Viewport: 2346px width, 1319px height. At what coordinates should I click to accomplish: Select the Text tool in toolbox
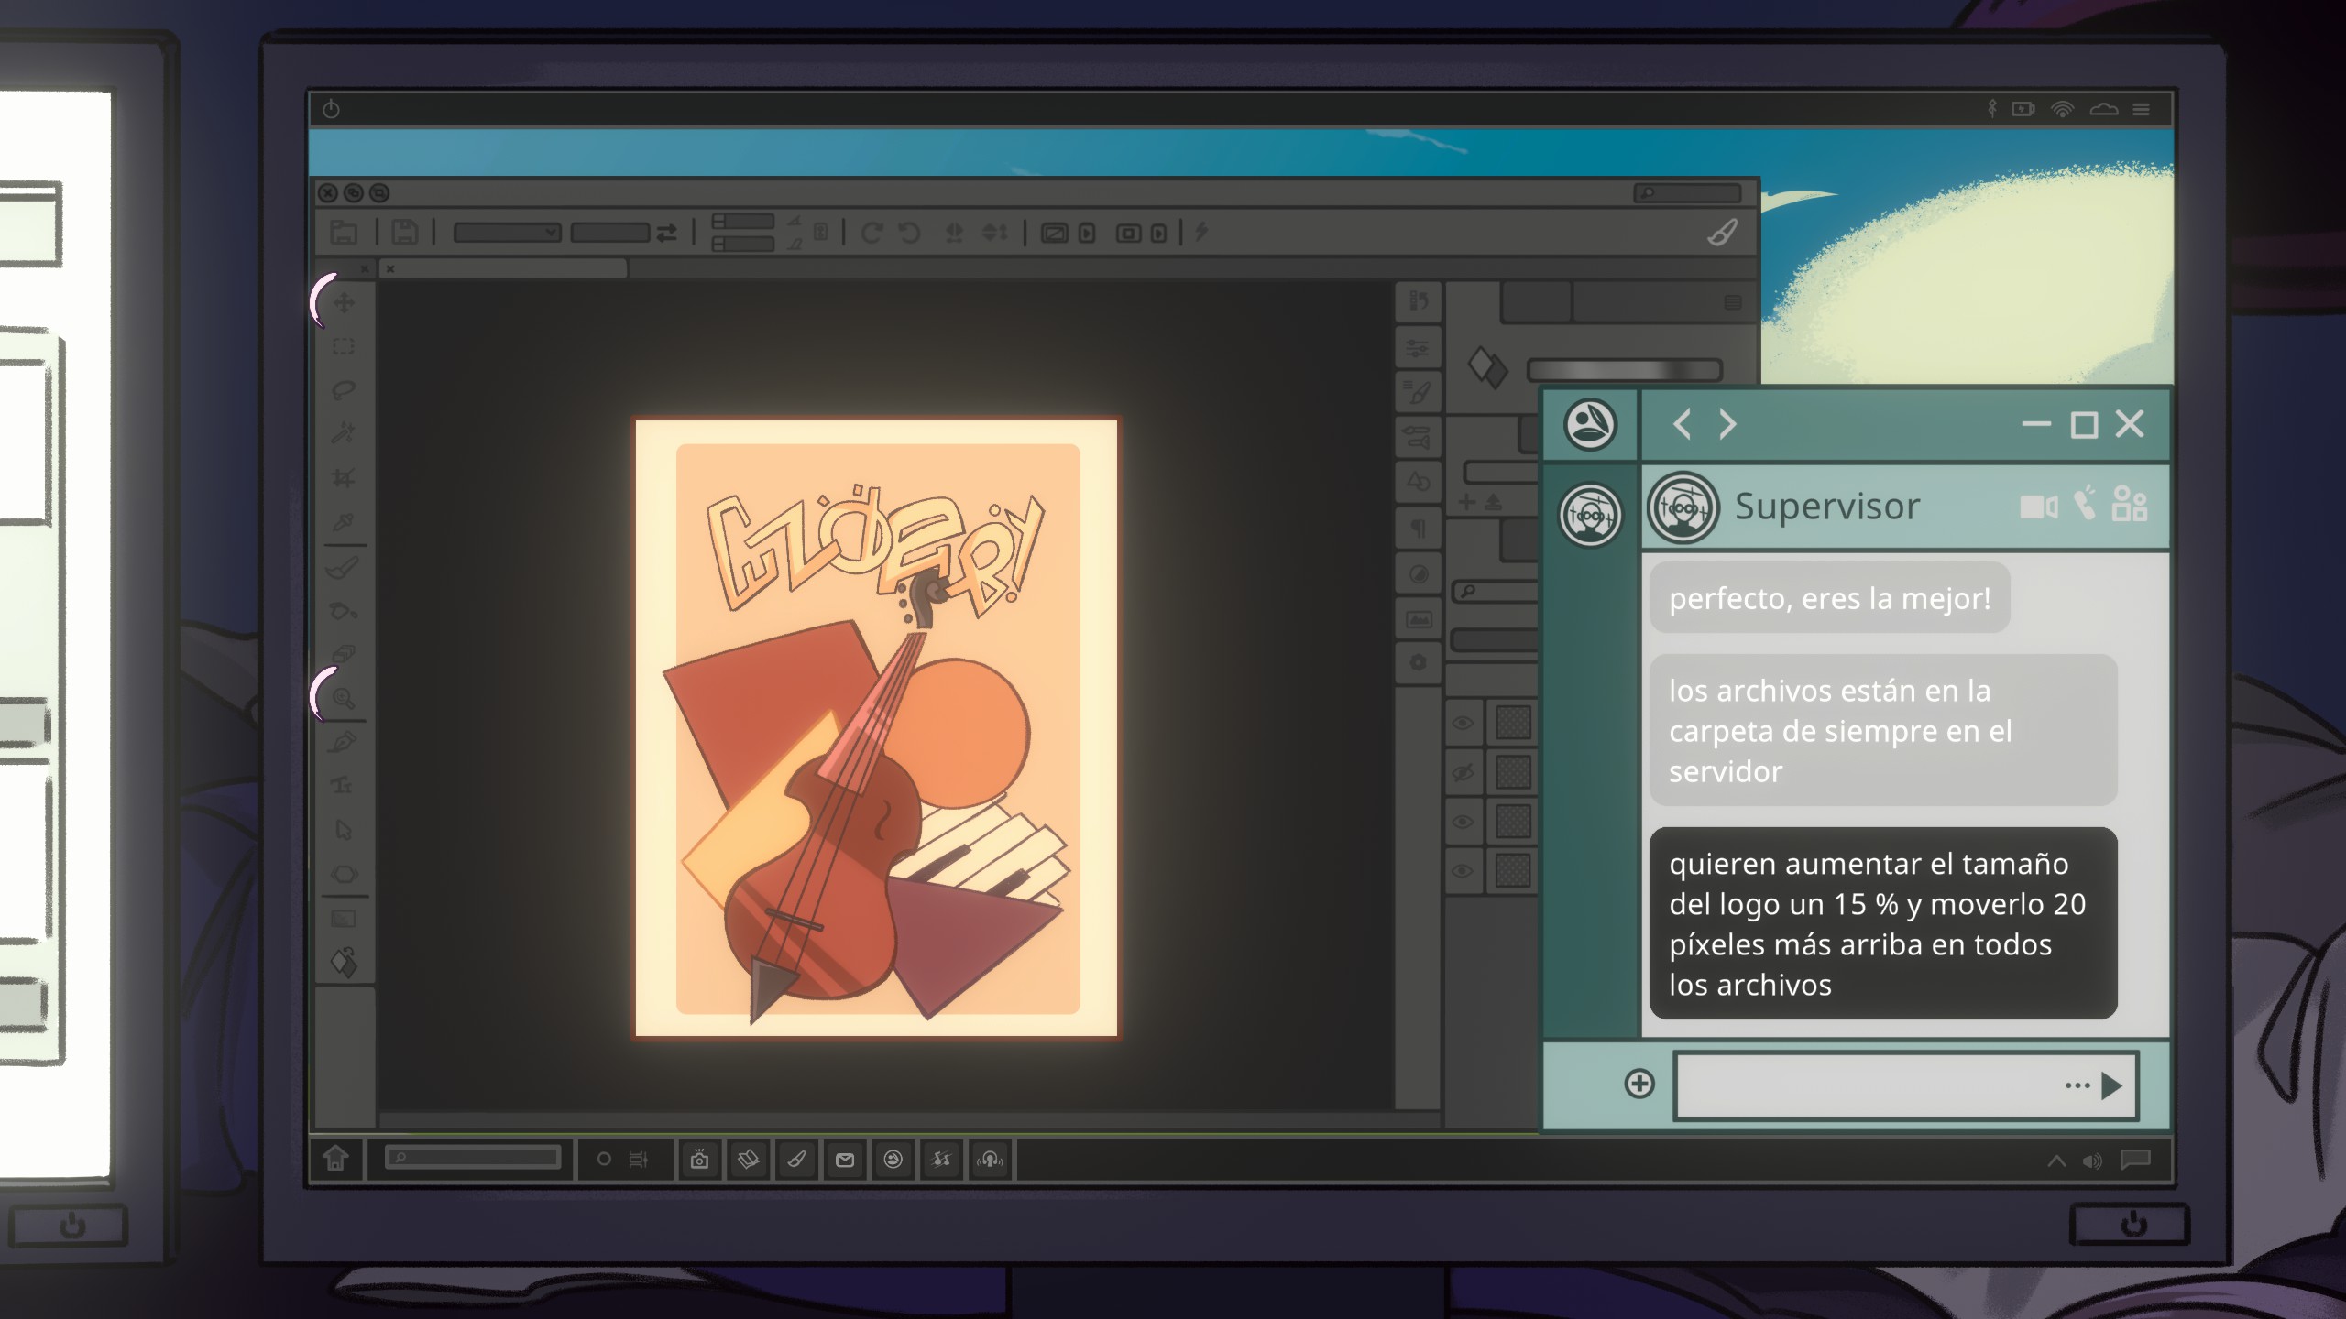[x=342, y=785]
